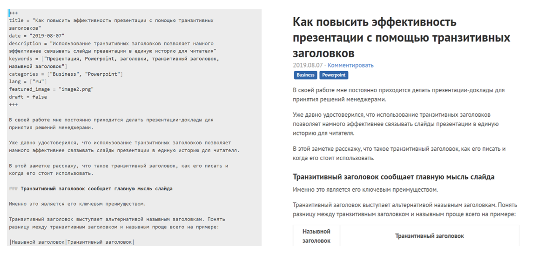Click the preview paragraph starting 'Уже давно удостоверился'
This screenshot has height=254, width=559.
tap(396, 124)
